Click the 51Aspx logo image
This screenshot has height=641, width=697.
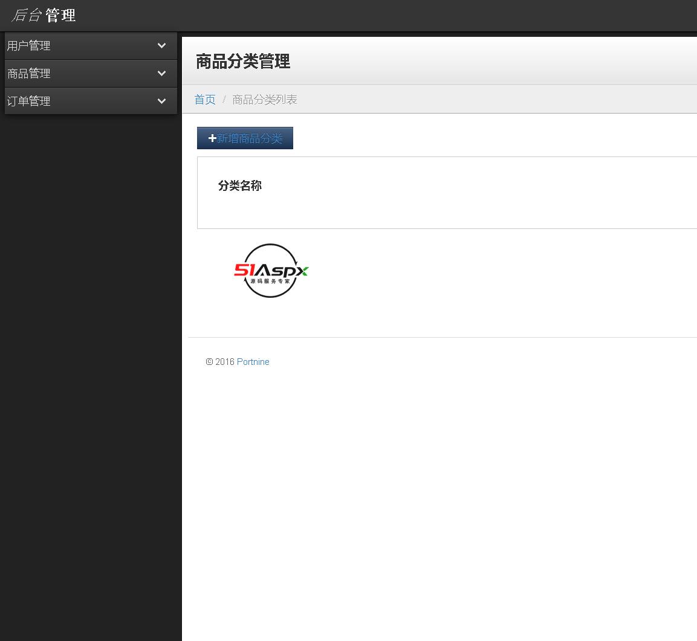(x=271, y=271)
